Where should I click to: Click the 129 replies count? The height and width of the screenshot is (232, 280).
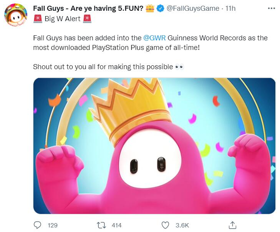(x=52, y=225)
